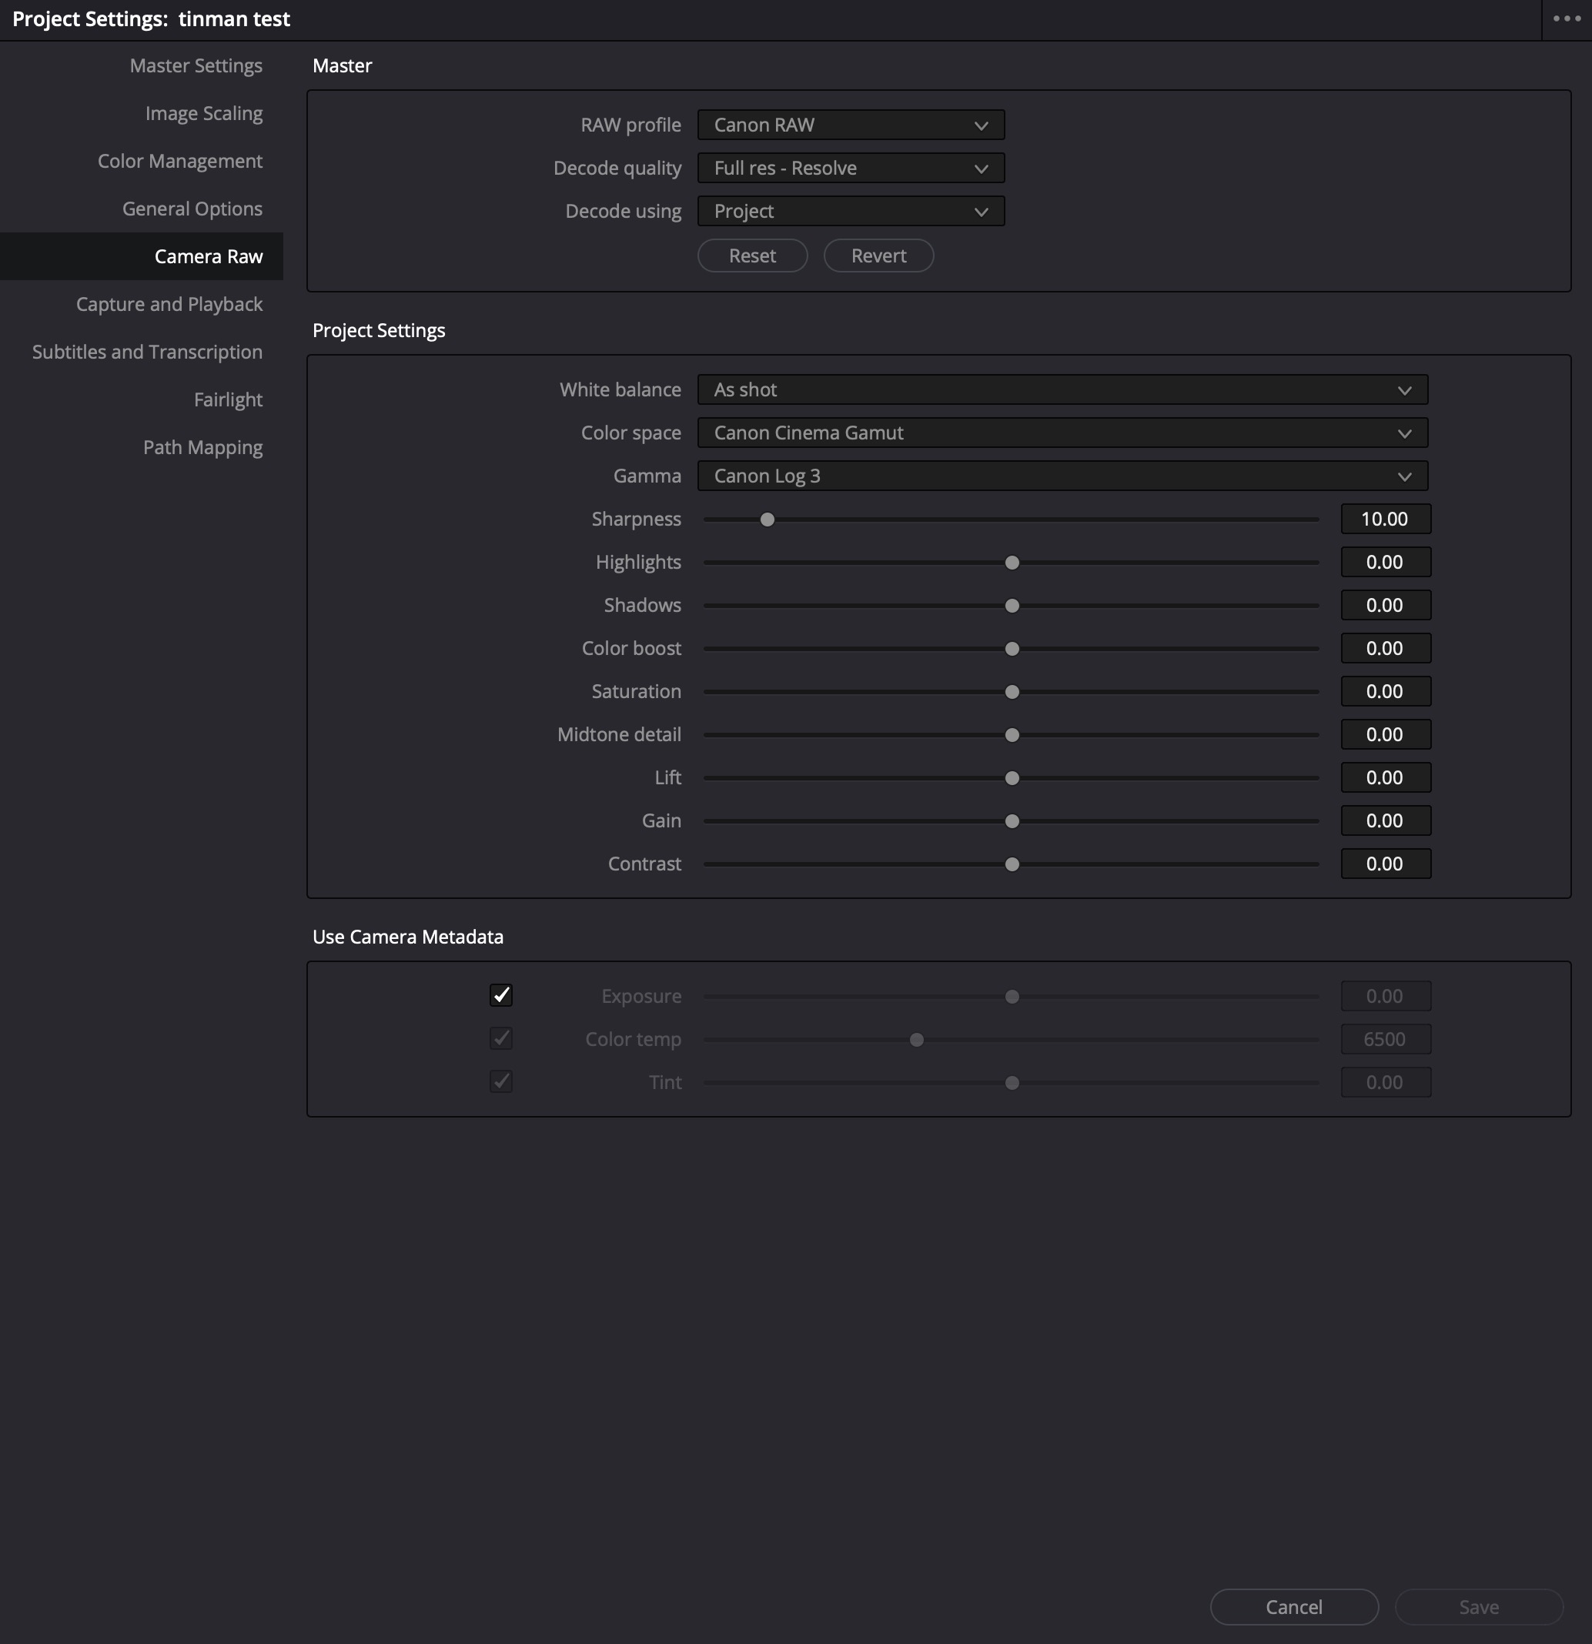Open the three-dot options menu
Screen dimensions: 1592x1644
pos(1565,18)
